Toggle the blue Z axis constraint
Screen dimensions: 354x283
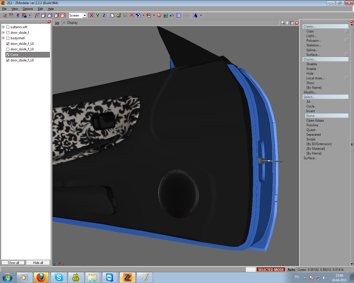coord(104,15)
